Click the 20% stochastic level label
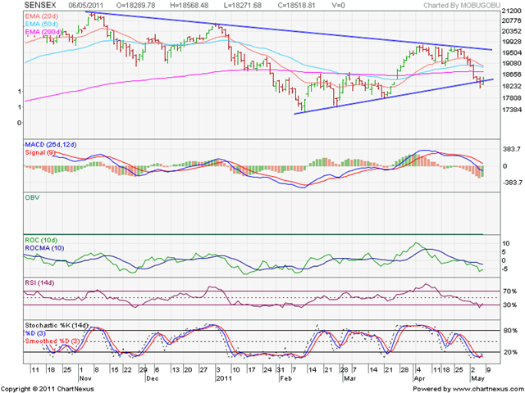Viewport: 525px width, 393px height. pos(509,352)
